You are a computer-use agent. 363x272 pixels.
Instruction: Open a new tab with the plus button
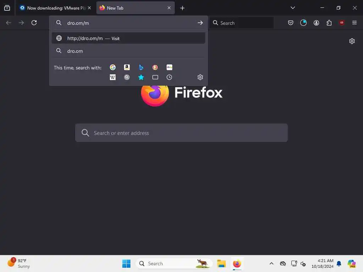pos(182,8)
